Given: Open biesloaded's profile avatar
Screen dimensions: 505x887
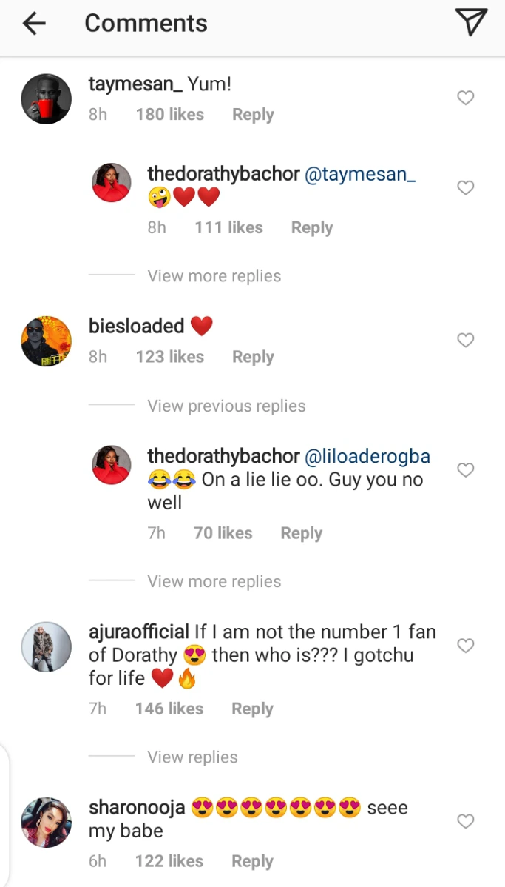Looking at the screenshot, I should tap(46, 341).
